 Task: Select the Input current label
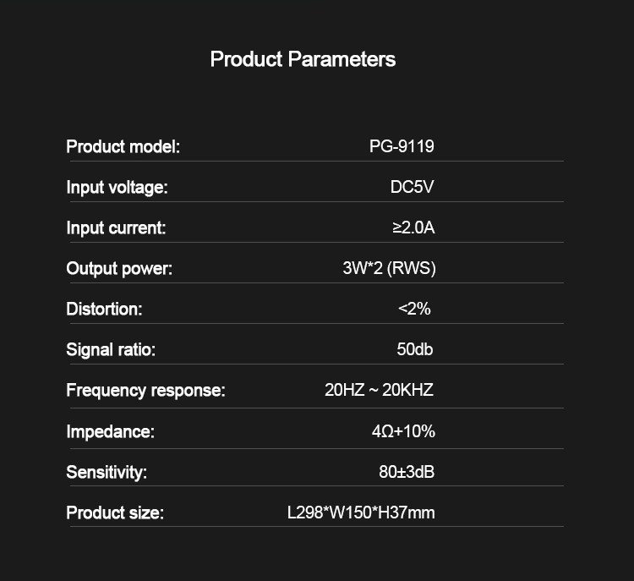[x=116, y=227]
